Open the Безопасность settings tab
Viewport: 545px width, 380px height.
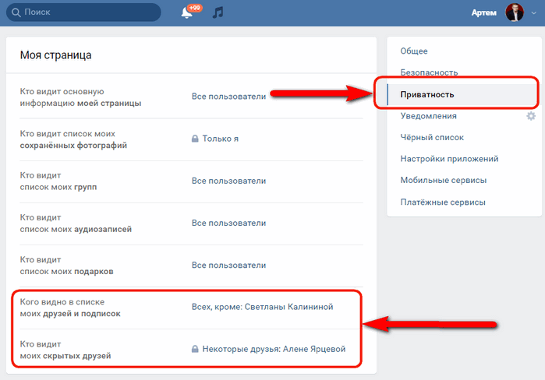tap(429, 72)
